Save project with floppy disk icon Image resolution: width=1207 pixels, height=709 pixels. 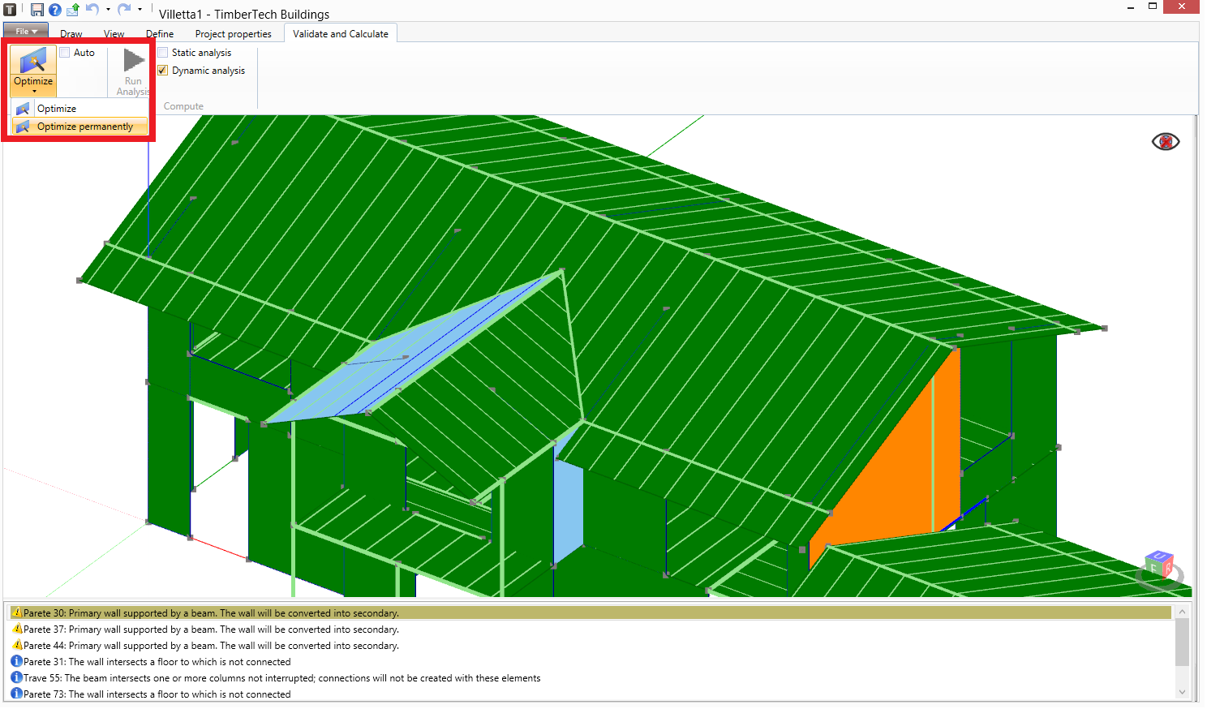(x=37, y=10)
